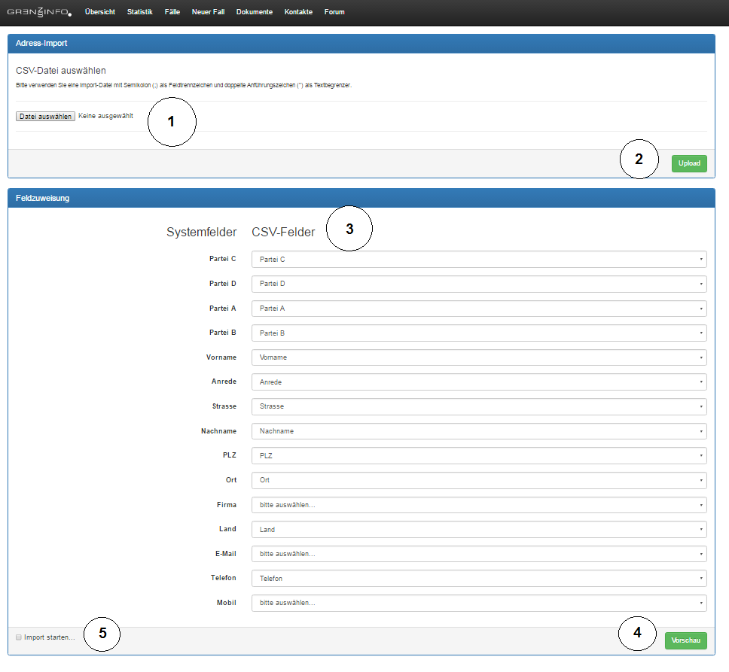Image resolution: width=729 pixels, height=672 pixels.
Task: Select Neuer Fall in navigation
Action: [208, 12]
